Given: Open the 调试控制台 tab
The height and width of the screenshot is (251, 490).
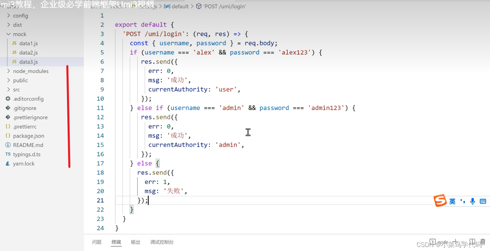Looking at the screenshot, I should [162, 242].
